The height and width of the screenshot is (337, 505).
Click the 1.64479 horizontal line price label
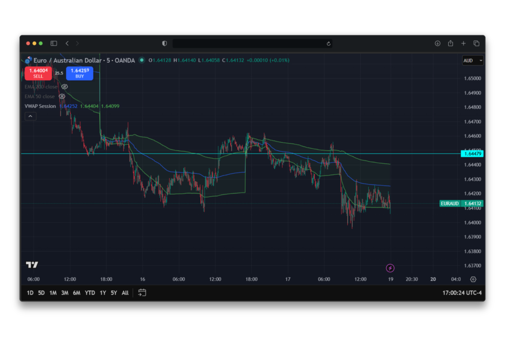[x=472, y=153]
